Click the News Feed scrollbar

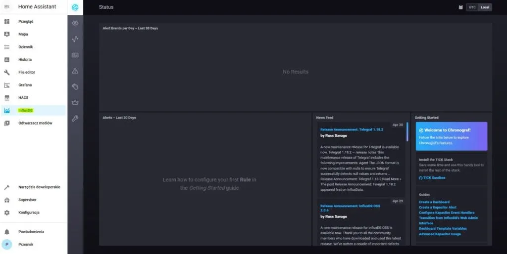pyautogui.click(x=407, y=131)
